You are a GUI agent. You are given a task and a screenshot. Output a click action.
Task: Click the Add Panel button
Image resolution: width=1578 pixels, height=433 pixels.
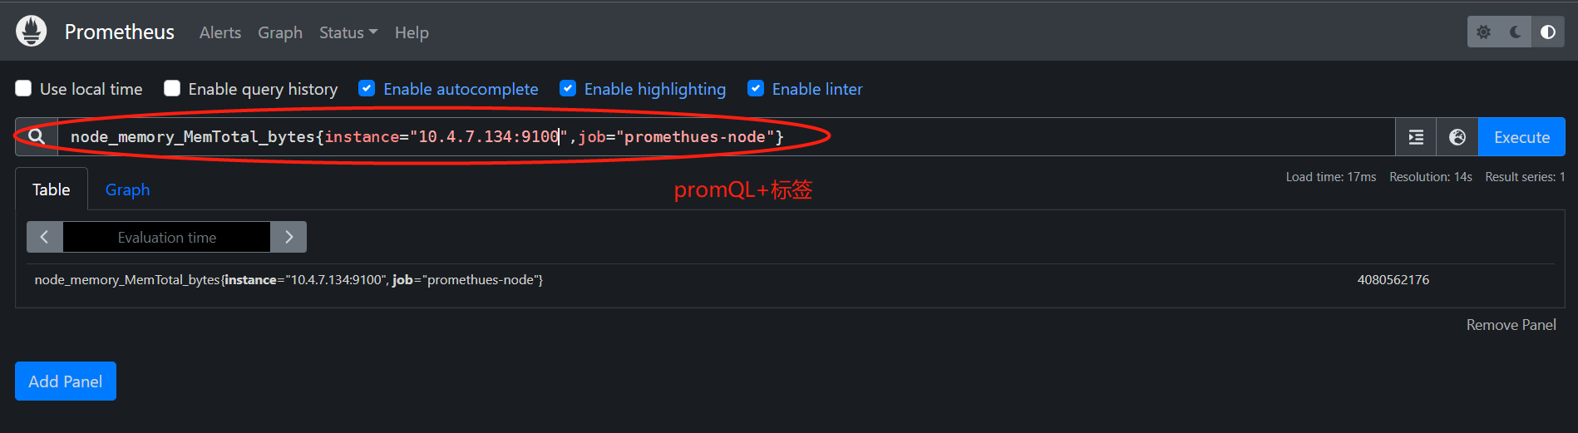click(66, 381)
